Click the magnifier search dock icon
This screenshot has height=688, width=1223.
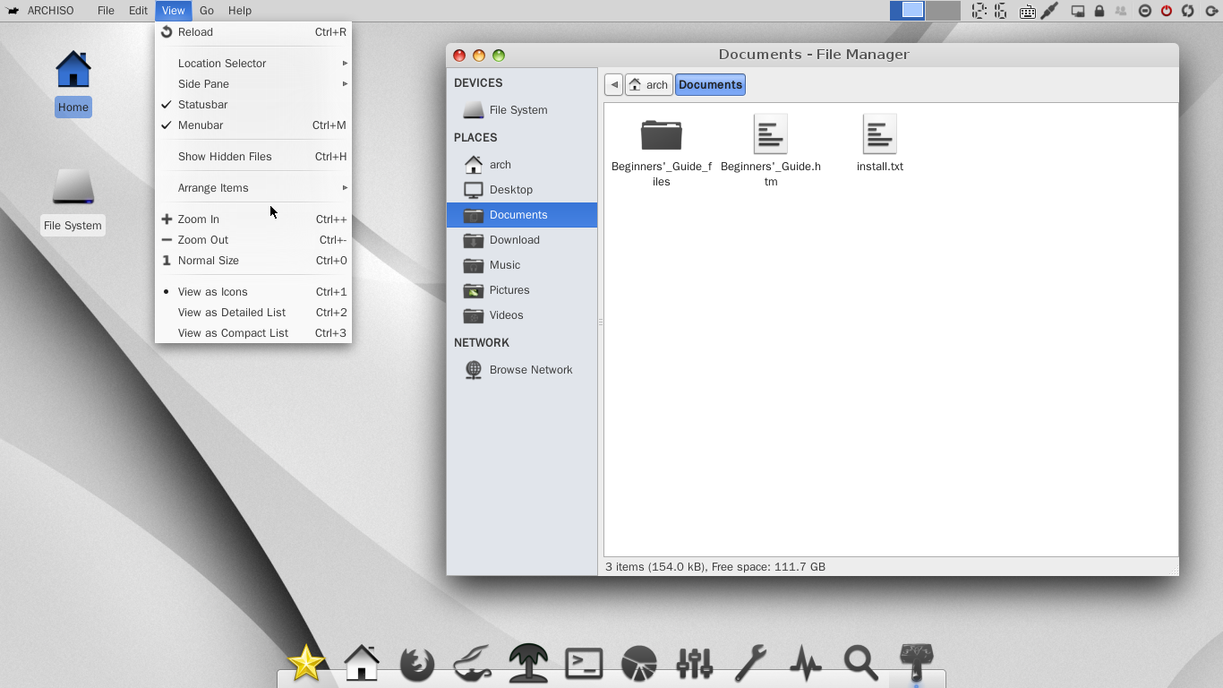click(x=861, y=664)
